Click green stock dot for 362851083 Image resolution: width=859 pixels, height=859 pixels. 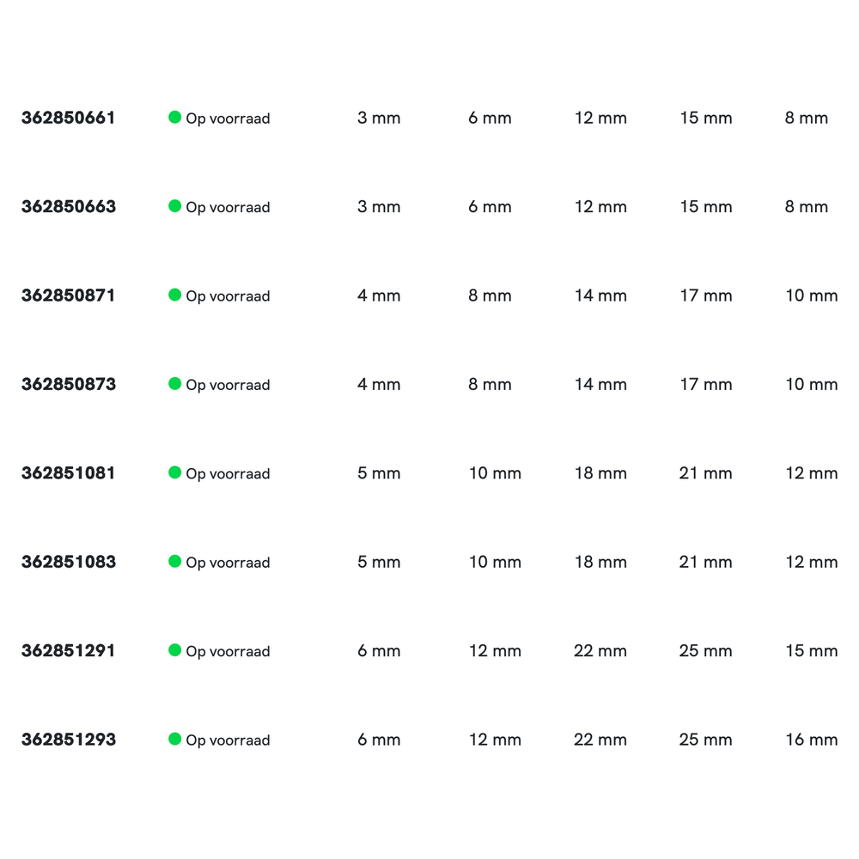point(175,561)
